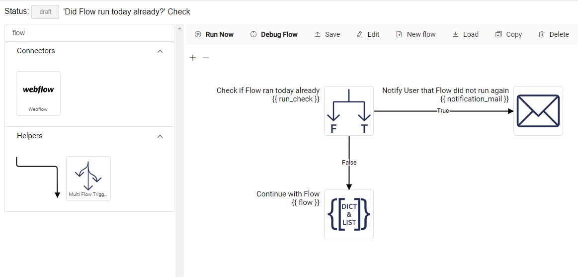Open the True/False branch node
Image resolution: width=578 pixels, height=277 pixels.
pos(349,111)
